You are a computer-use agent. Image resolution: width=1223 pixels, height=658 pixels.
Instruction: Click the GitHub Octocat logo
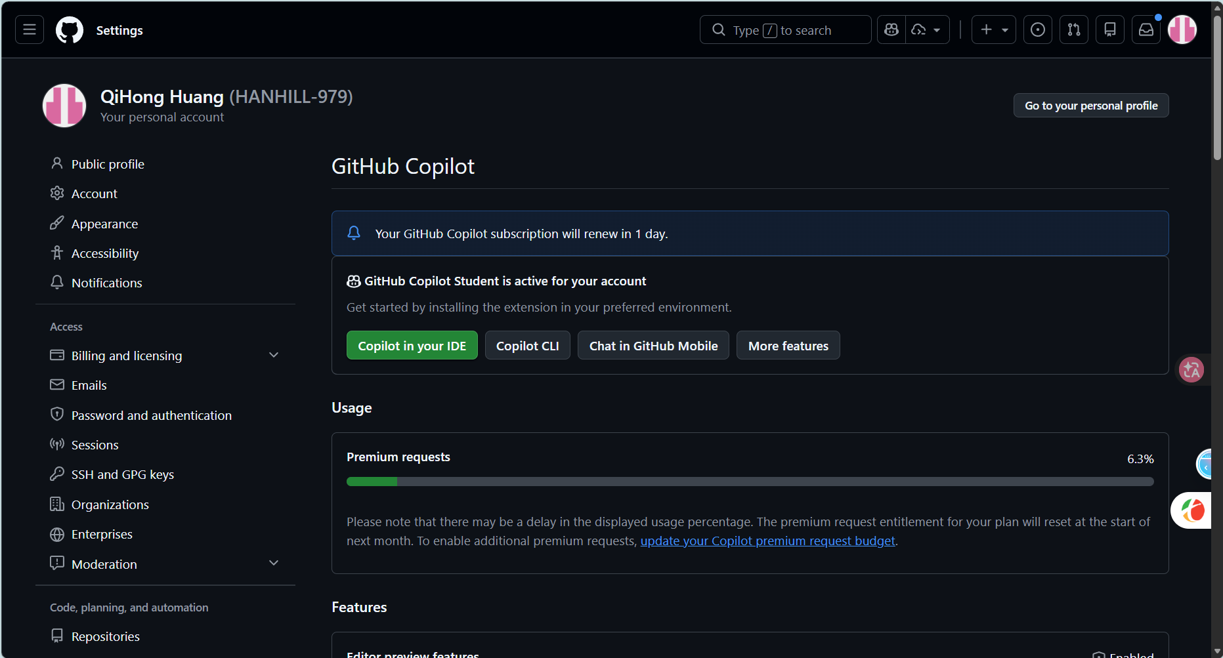pos(70,30)
